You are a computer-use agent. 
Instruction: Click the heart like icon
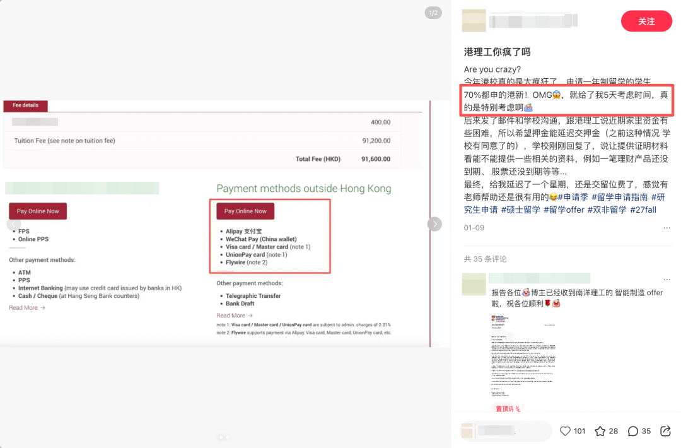(x=566, y=431)
